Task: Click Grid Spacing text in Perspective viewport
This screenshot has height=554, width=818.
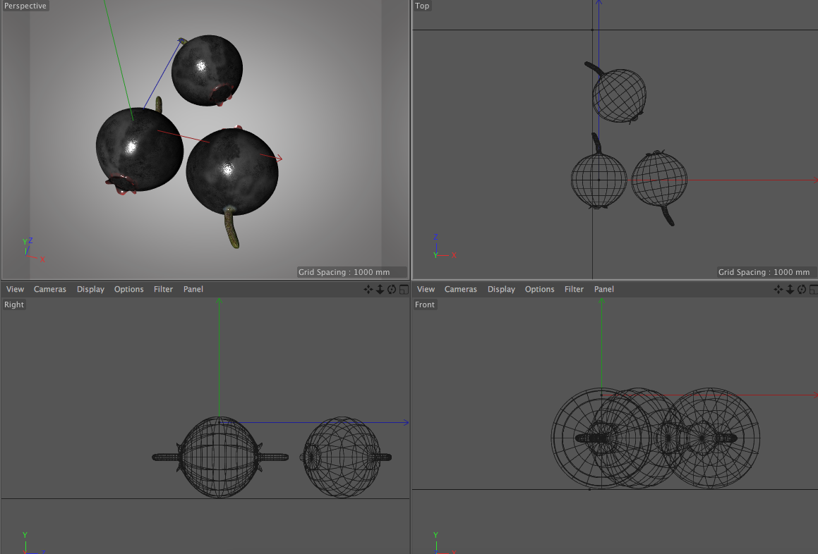Action: point(344,272)
